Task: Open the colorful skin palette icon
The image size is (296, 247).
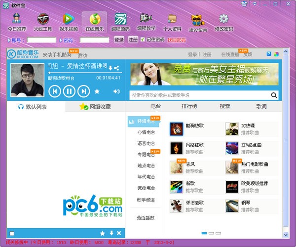Action: click(276, 54)
